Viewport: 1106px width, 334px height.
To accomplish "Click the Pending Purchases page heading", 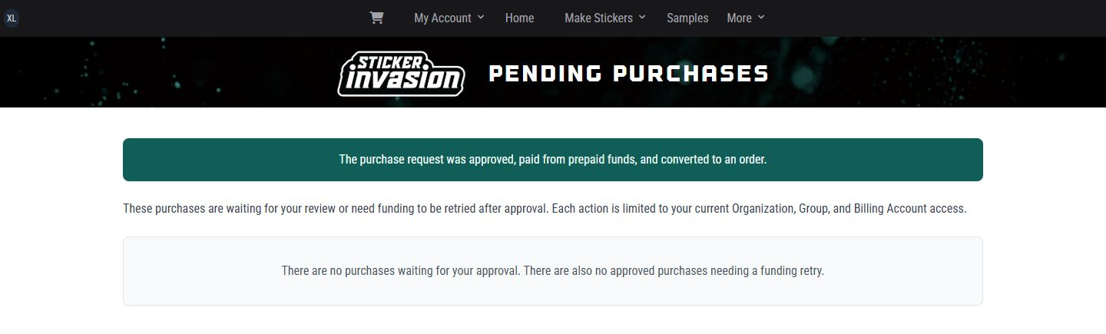I will [628, 74].
